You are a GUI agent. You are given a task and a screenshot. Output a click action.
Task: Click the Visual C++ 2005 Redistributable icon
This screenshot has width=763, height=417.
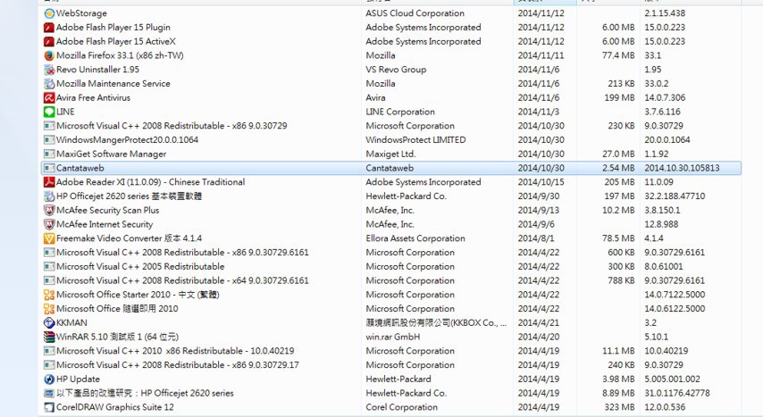click(49, 267)
